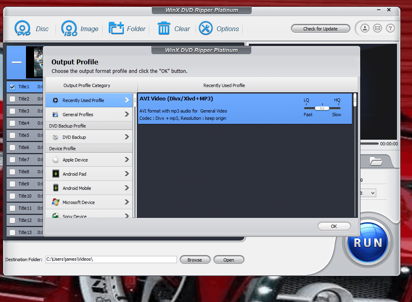Adjust the LQ/HQ quality slider
This screenshot has height=302, width=412.
pos(322,108)
